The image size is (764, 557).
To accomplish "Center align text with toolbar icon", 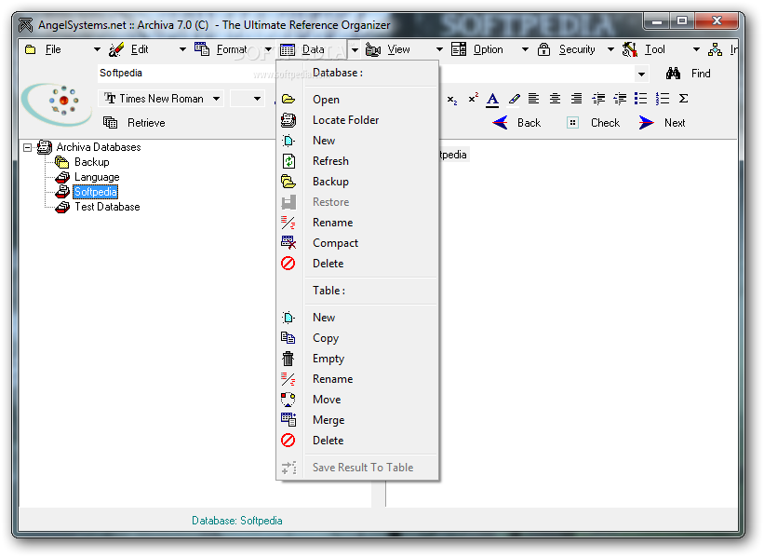I will (555, 99).
